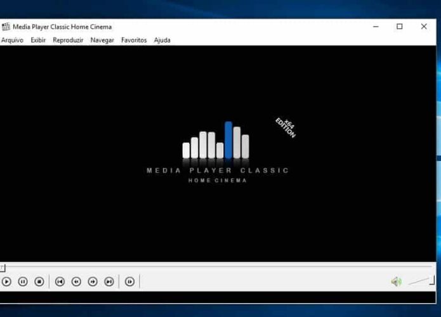Minimize the Media Player Classic window

pyautogui.click(x=376, y=27)
